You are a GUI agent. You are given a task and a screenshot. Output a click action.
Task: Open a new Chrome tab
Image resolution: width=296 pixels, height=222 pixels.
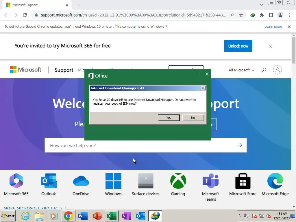pos(78,5)
